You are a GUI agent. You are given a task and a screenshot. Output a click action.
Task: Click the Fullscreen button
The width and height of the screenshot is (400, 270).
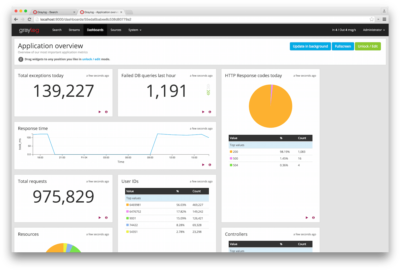pyautogui.click(x=343, y=46)
